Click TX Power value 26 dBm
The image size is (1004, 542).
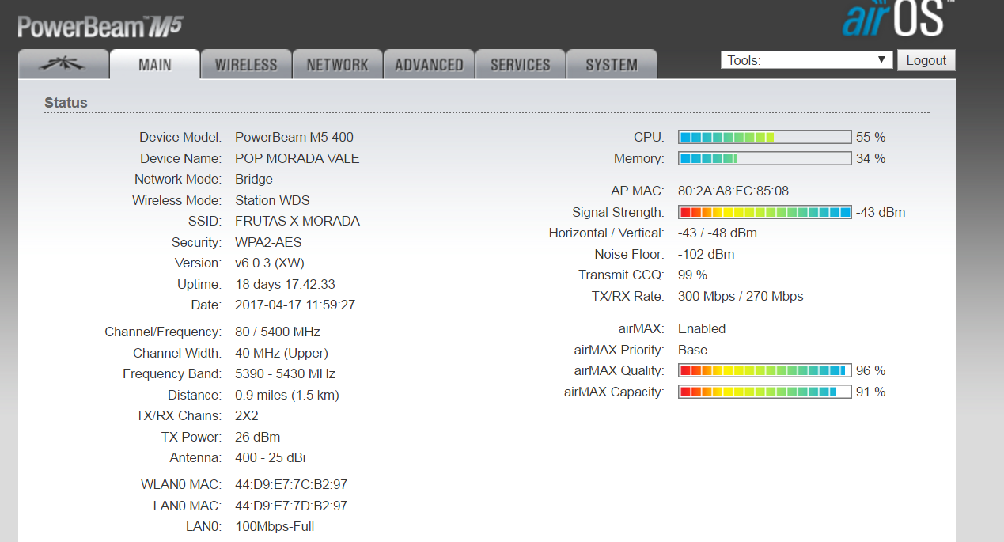[x=258, y=437]
